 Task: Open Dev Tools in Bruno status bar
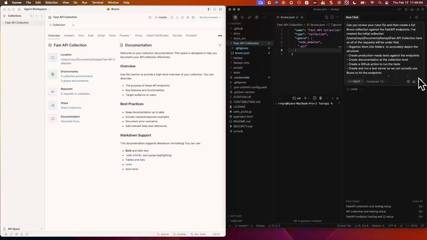198,234
